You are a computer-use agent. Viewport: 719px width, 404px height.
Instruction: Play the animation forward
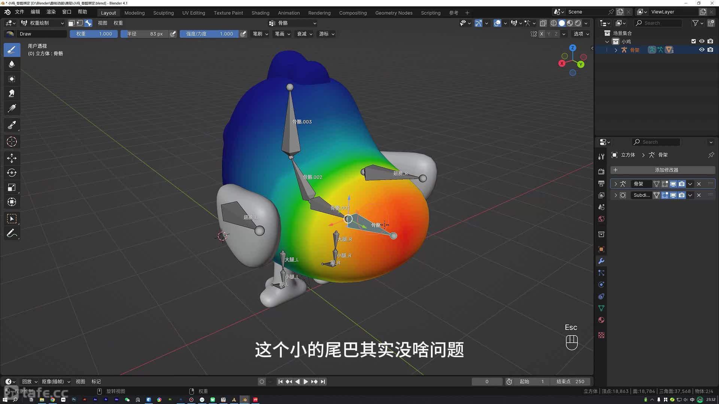(306, 382)
